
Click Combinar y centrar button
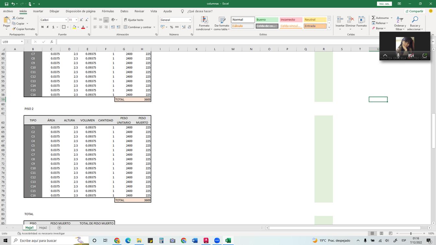137,27
